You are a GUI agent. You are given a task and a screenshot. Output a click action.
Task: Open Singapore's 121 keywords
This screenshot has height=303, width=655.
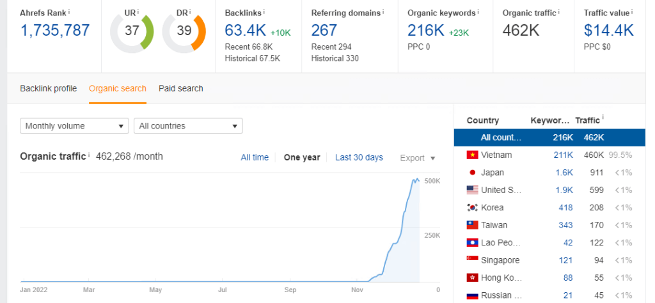click(565, 260)
